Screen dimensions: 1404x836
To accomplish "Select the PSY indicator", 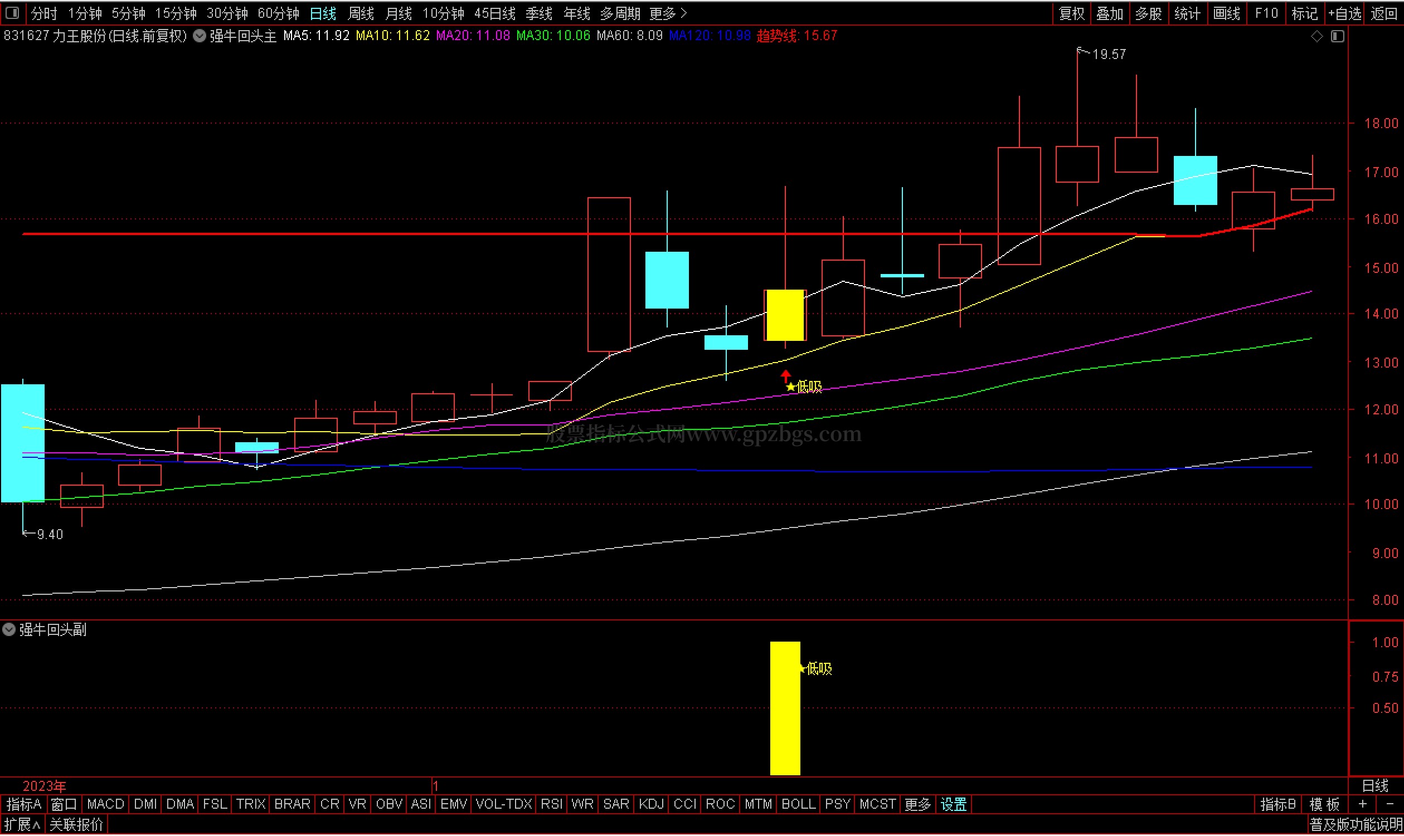I will (x=838, y=804).
